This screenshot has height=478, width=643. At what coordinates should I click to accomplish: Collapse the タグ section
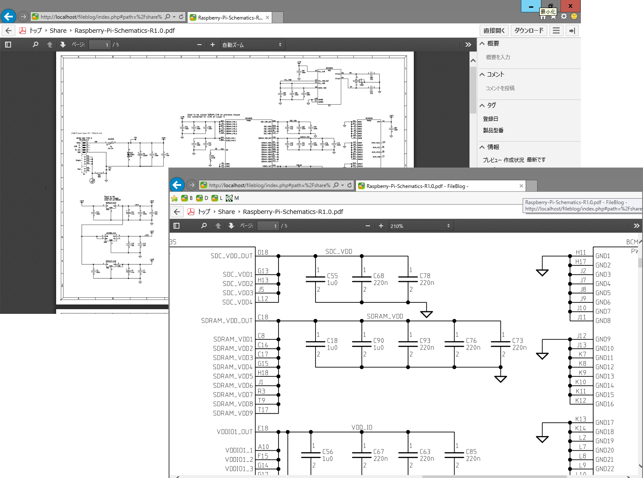[x=482, y=105]
